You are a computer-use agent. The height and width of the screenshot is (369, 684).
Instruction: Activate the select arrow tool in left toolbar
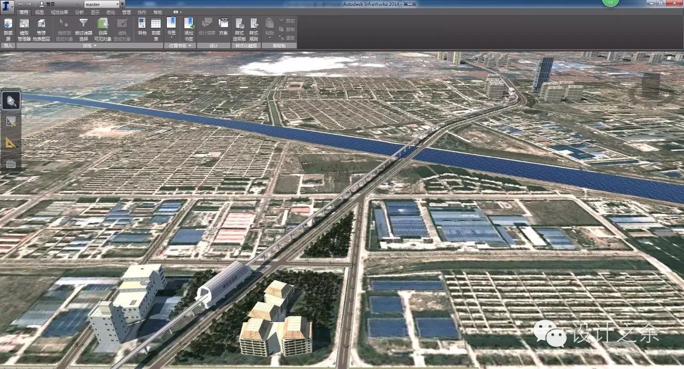(11, 100)
